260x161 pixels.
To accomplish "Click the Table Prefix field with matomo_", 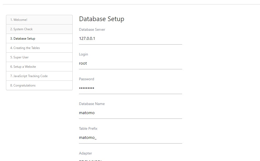I will [x=130, y=138].
